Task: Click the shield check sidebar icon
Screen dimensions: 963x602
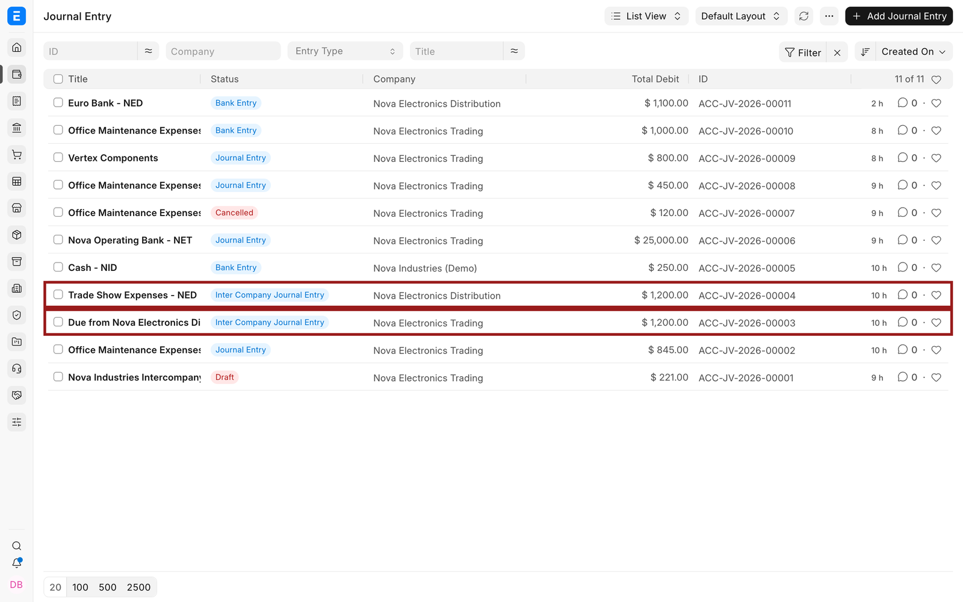Action: [17, 315]
